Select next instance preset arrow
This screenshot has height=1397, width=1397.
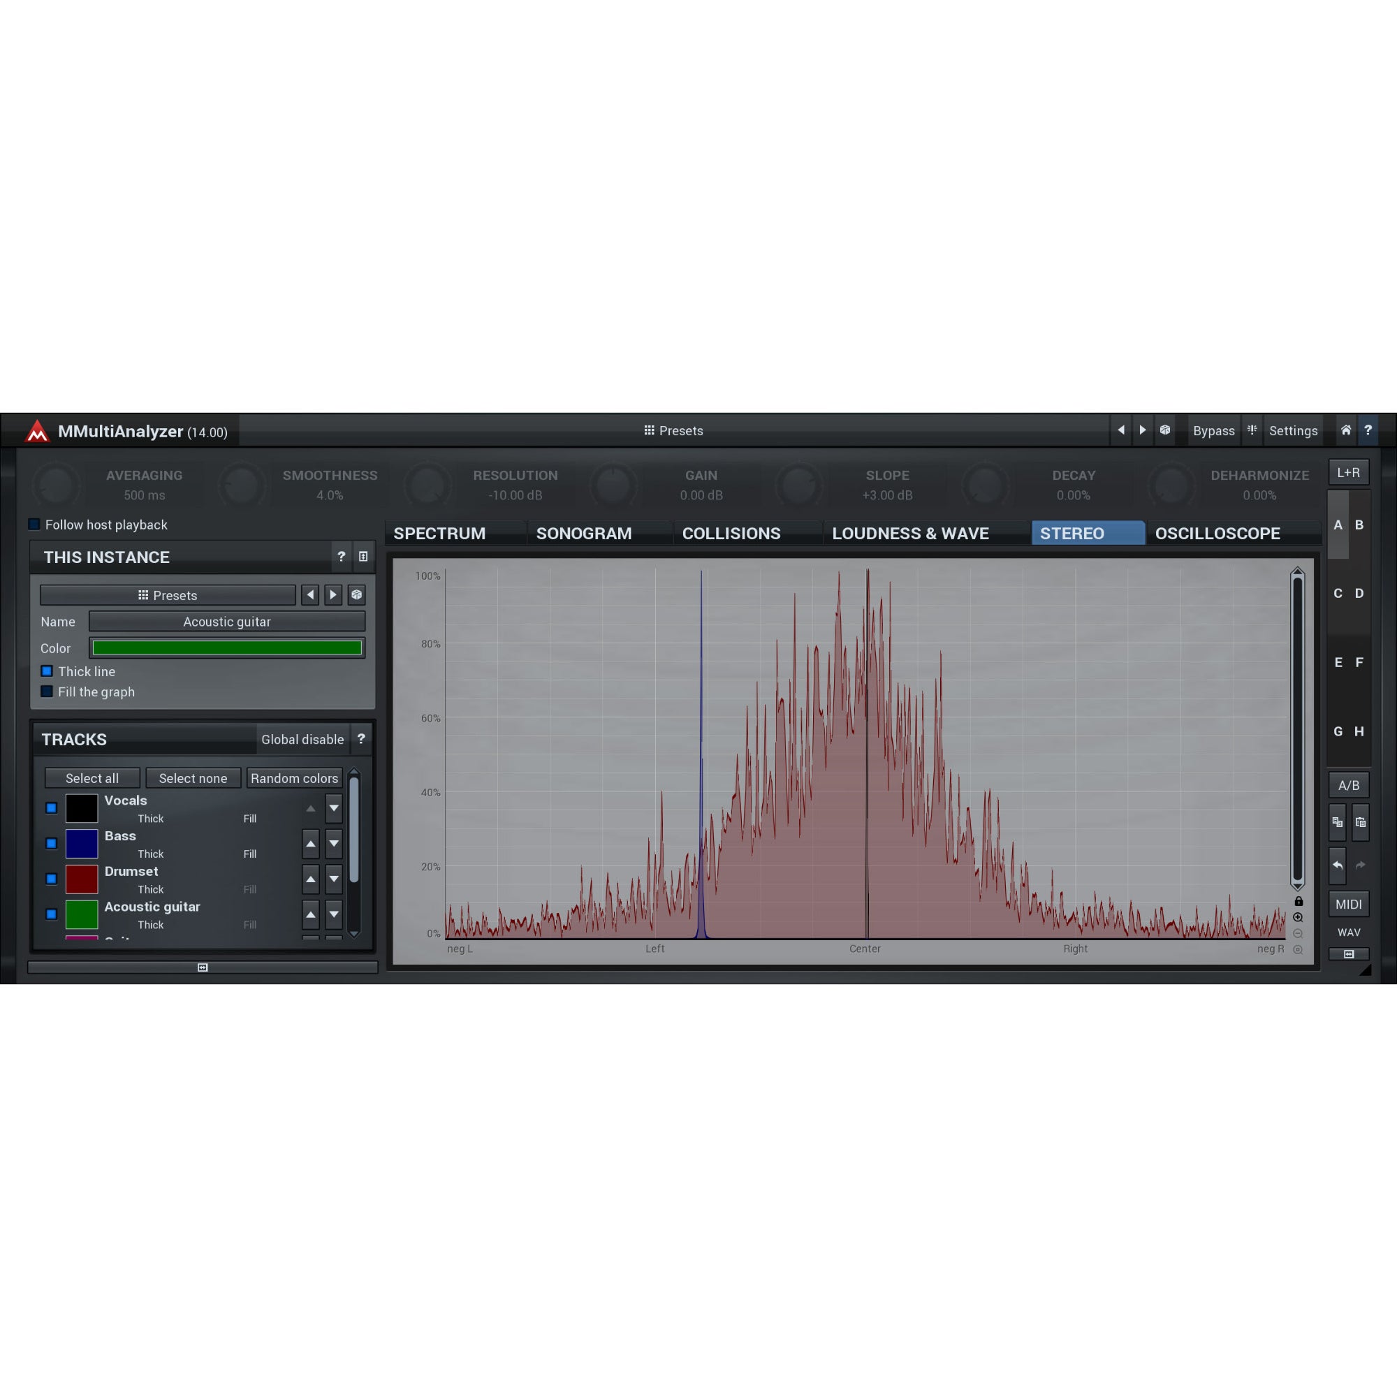coord(333,595)
